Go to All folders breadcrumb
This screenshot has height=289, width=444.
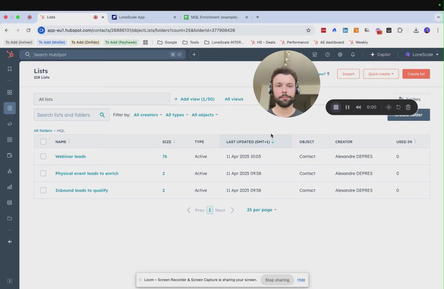(43, 130)
